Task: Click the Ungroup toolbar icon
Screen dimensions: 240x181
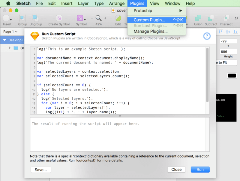Action: [x=36, y=19]
